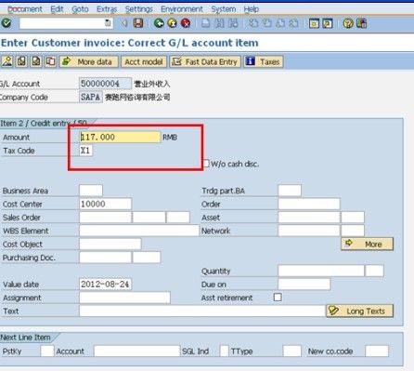Viewport: 414px width, 371px height.
Task: Open the Document menu
Action: tap(25, 9)
